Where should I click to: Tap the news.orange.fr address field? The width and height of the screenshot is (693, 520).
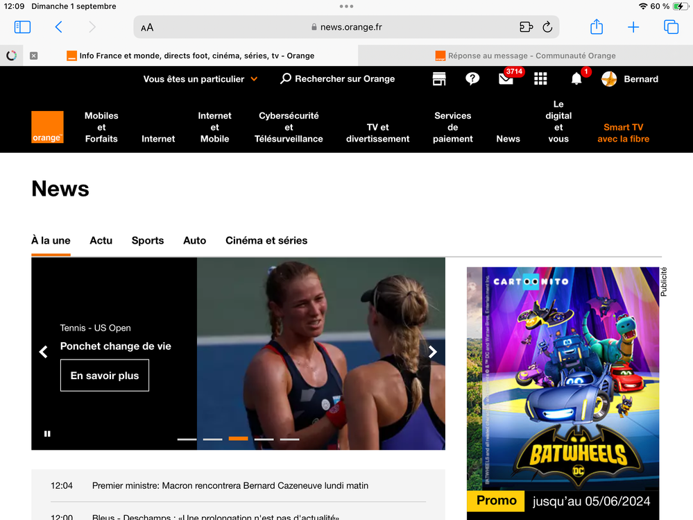pos(347,27)
